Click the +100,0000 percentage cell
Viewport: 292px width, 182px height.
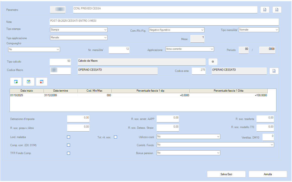point(229,95)
